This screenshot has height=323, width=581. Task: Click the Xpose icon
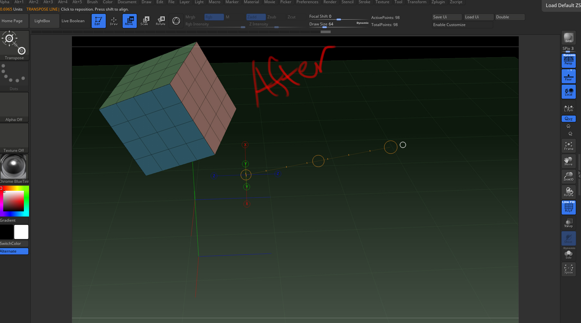point(568,269)
